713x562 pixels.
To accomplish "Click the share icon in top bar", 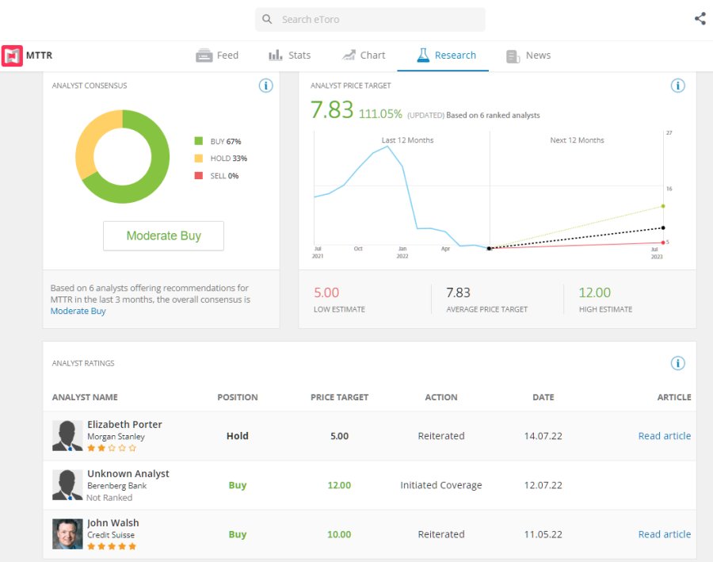I will (x=700, y=19).
